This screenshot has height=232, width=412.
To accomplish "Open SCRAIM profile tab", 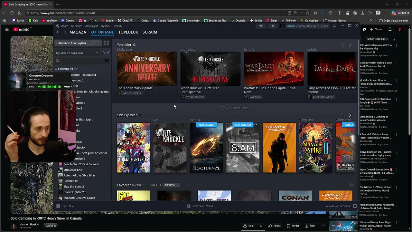I will pos(150,32).
